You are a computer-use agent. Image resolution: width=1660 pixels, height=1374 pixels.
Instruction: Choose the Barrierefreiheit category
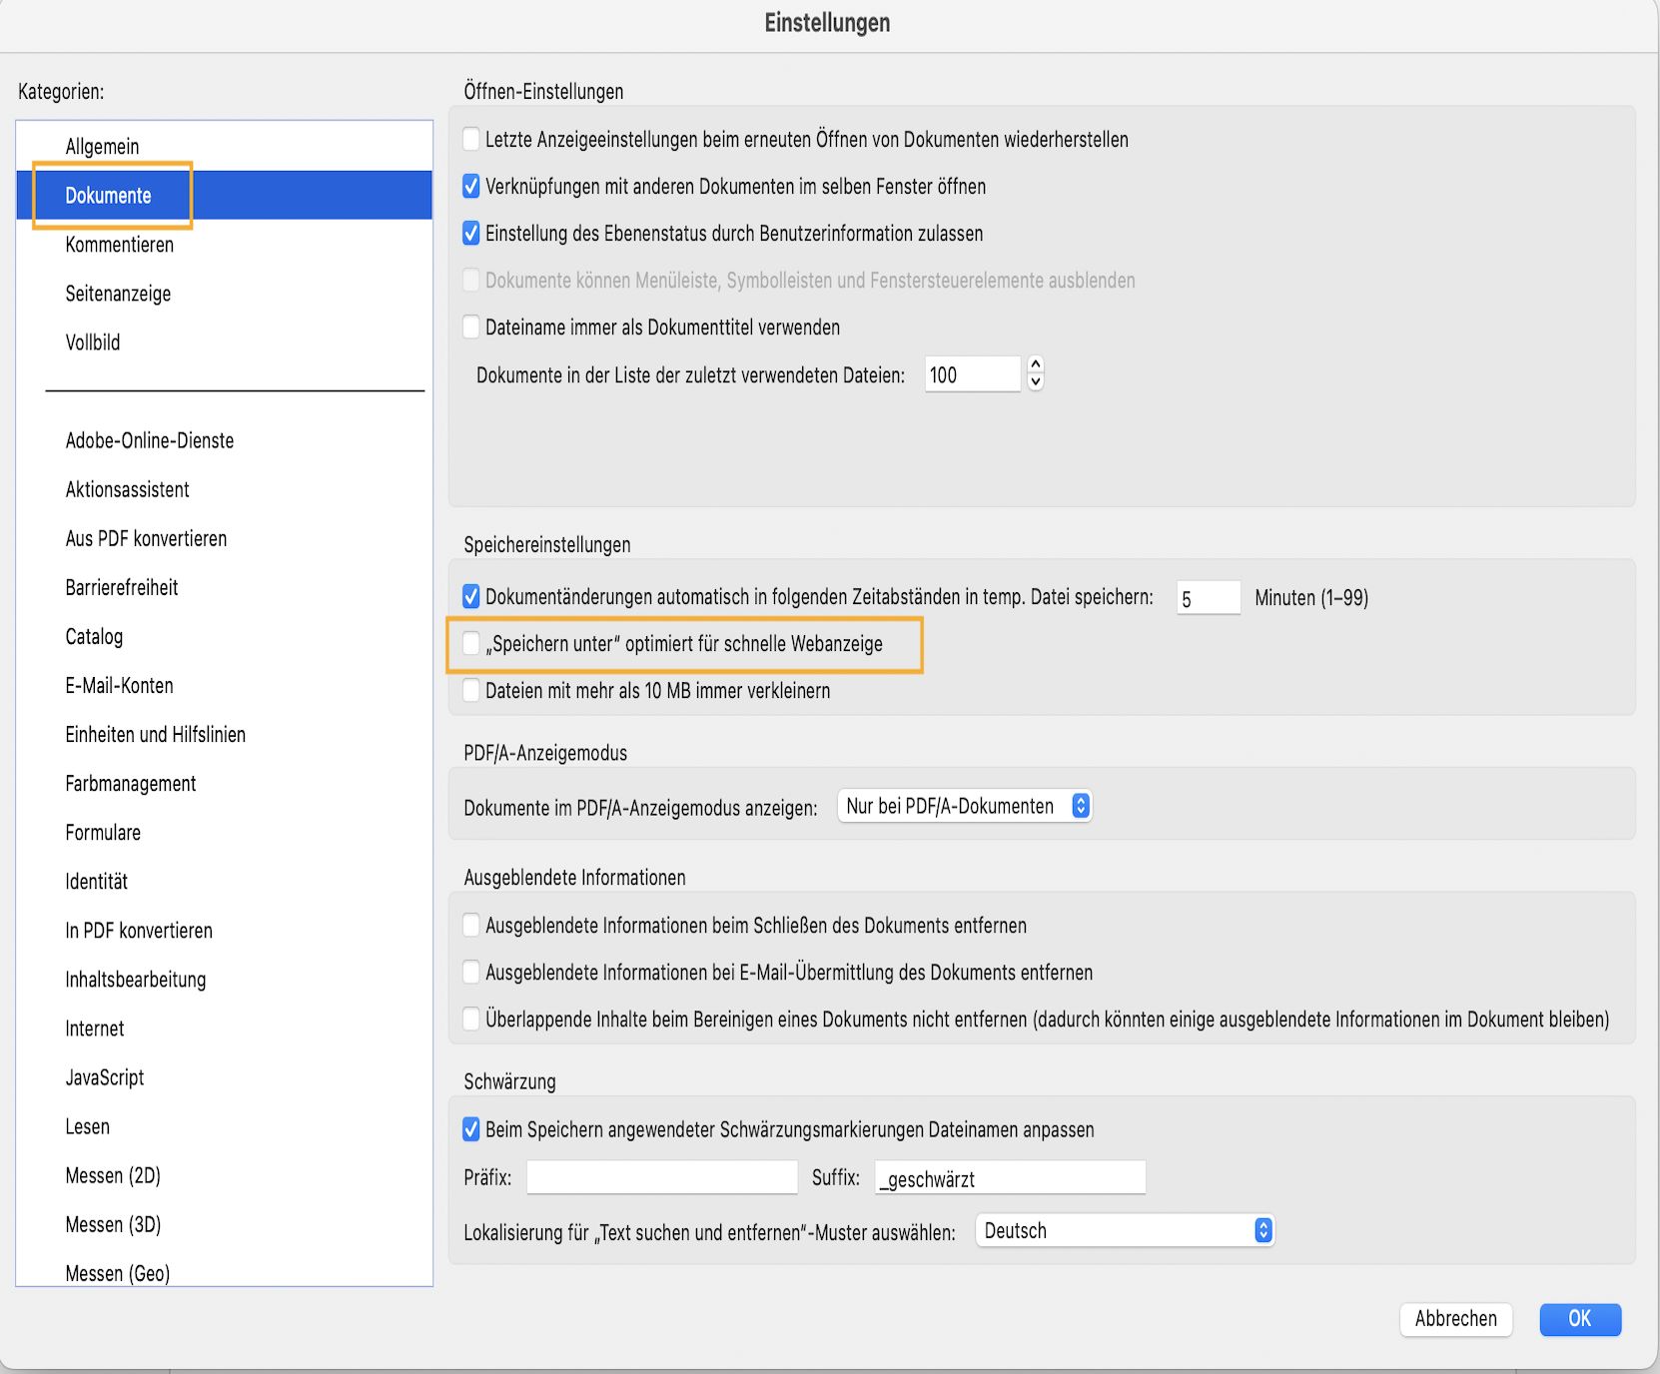tap(122, 587)
